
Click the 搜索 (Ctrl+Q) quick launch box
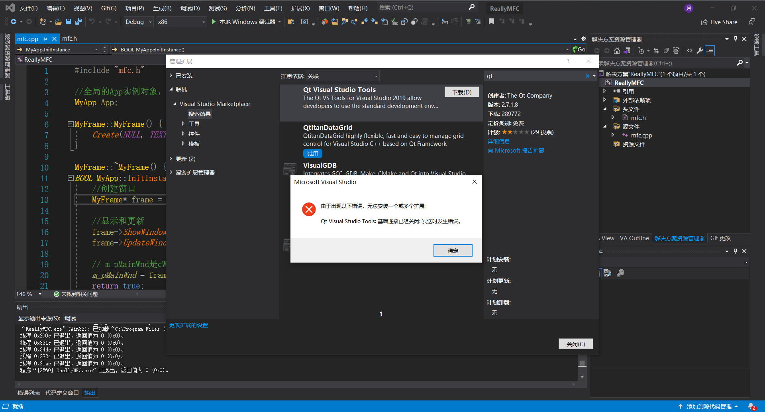pos(426,8)
